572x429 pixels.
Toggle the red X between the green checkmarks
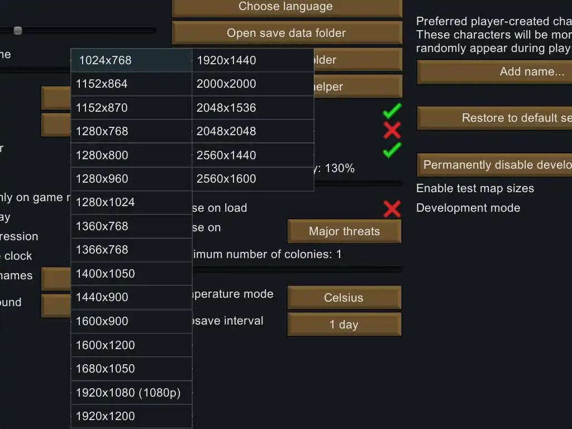click(x=392, y=130)
